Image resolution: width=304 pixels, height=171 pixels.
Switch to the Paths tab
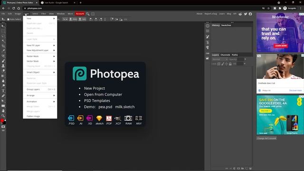point(235,55)
